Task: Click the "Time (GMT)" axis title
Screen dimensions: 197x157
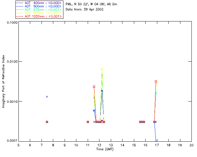Action: coord(105,149)
